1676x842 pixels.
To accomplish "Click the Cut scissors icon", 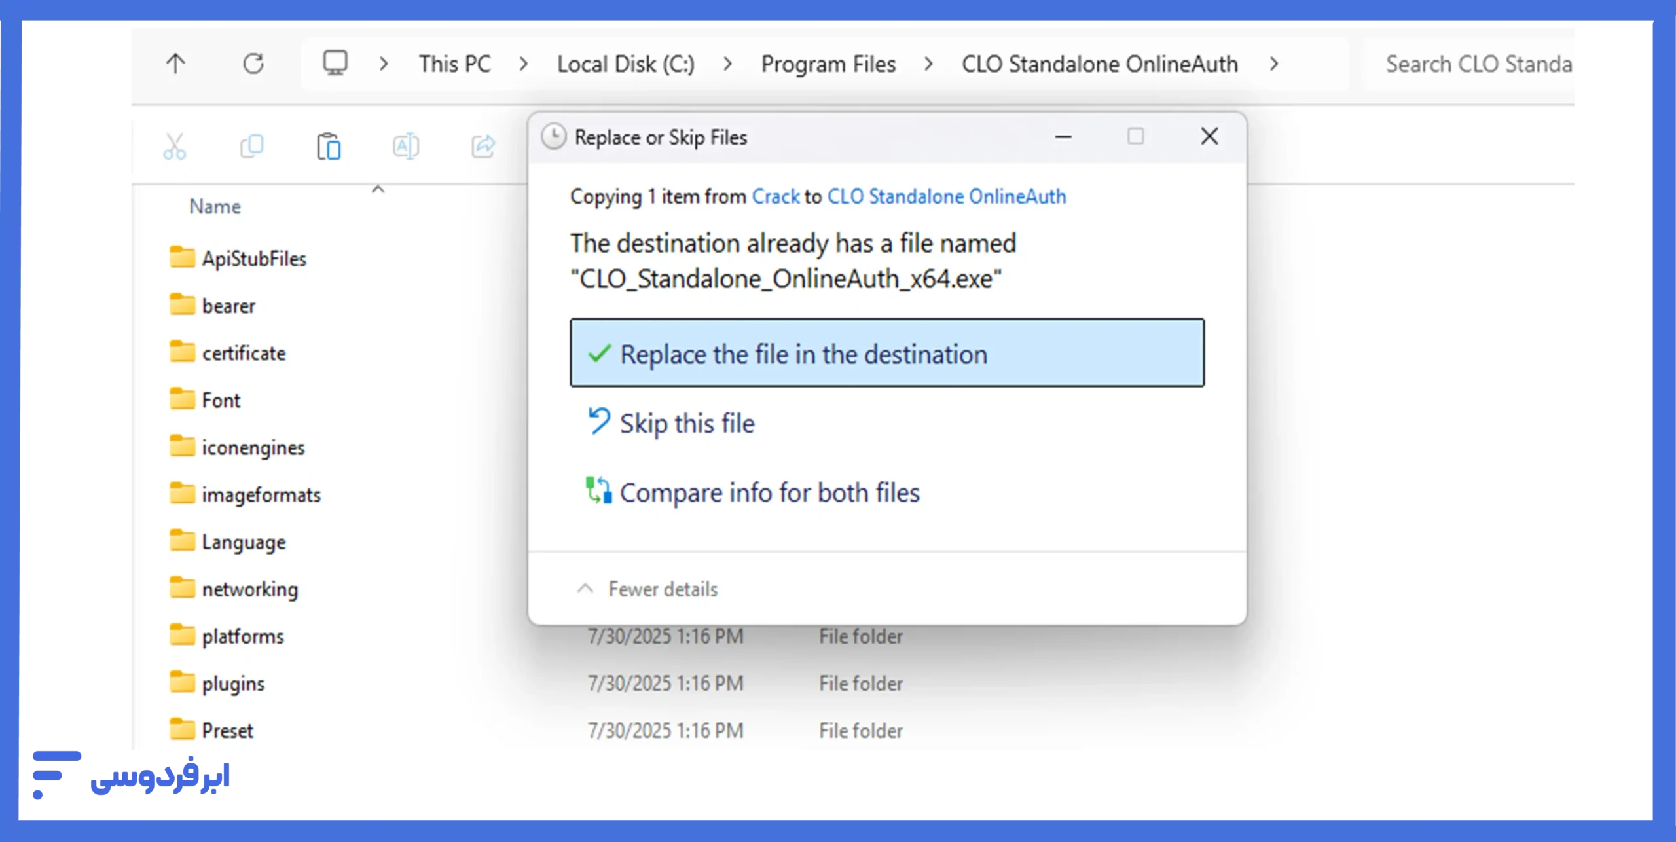I will [x=175, y=146].
